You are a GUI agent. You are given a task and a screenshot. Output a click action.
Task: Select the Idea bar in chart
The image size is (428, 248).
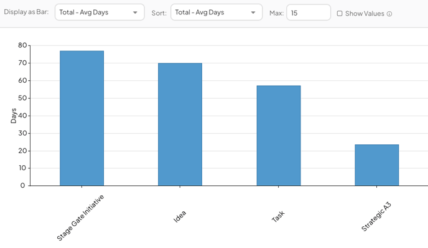click(180, 124)
